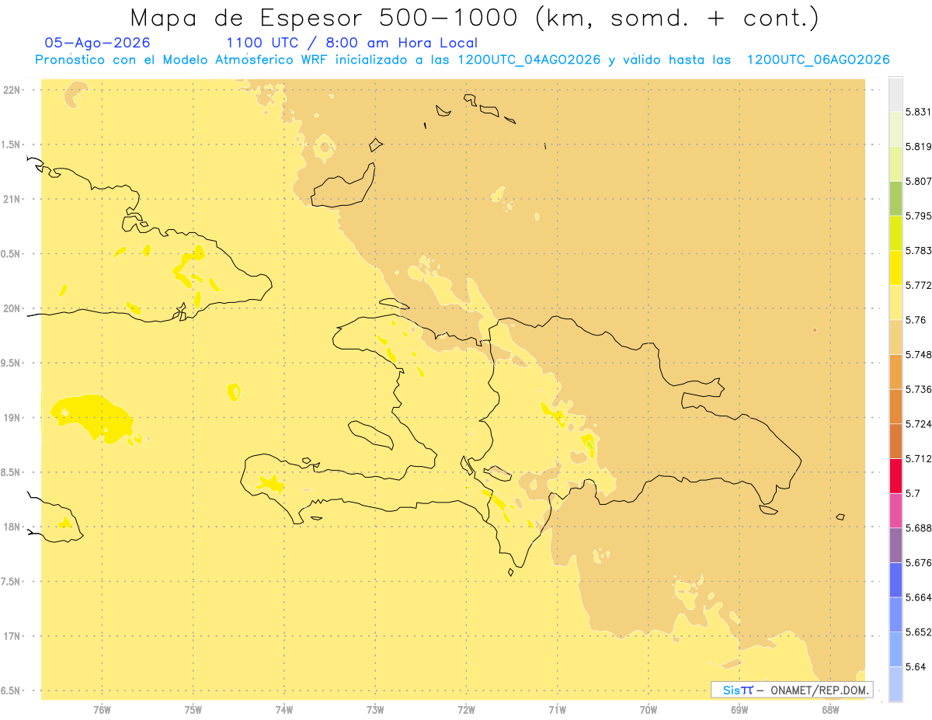Click the legend value 5.712
932x720 pixels.
(x=919, y=459)
